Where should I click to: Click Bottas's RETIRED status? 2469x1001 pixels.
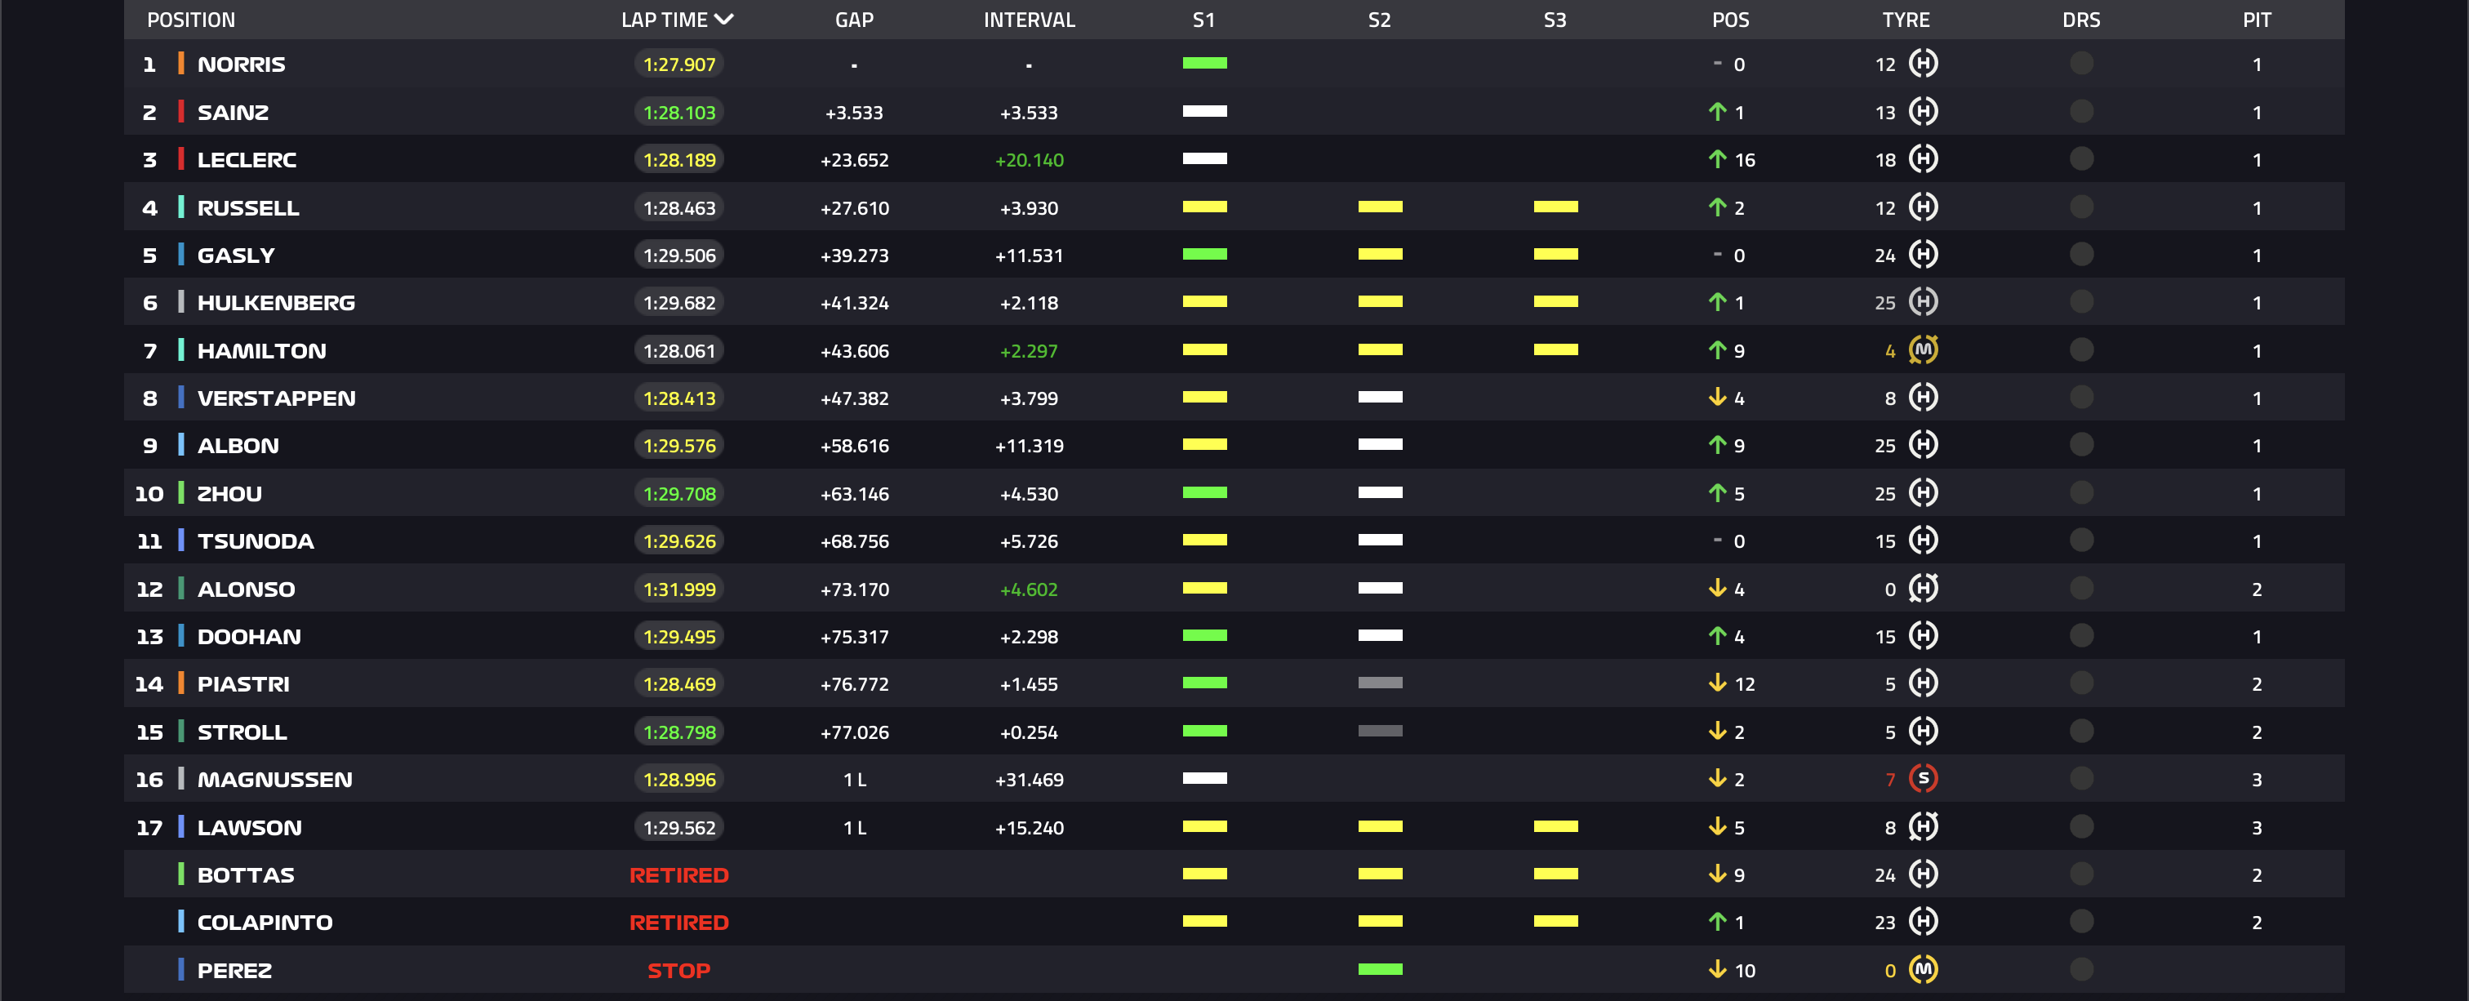678,874
